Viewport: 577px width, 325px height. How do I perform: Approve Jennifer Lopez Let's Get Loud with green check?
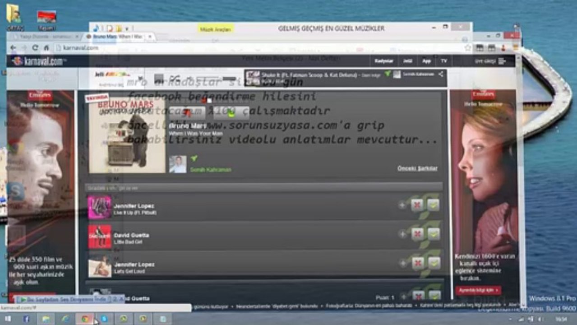[434, 263]
